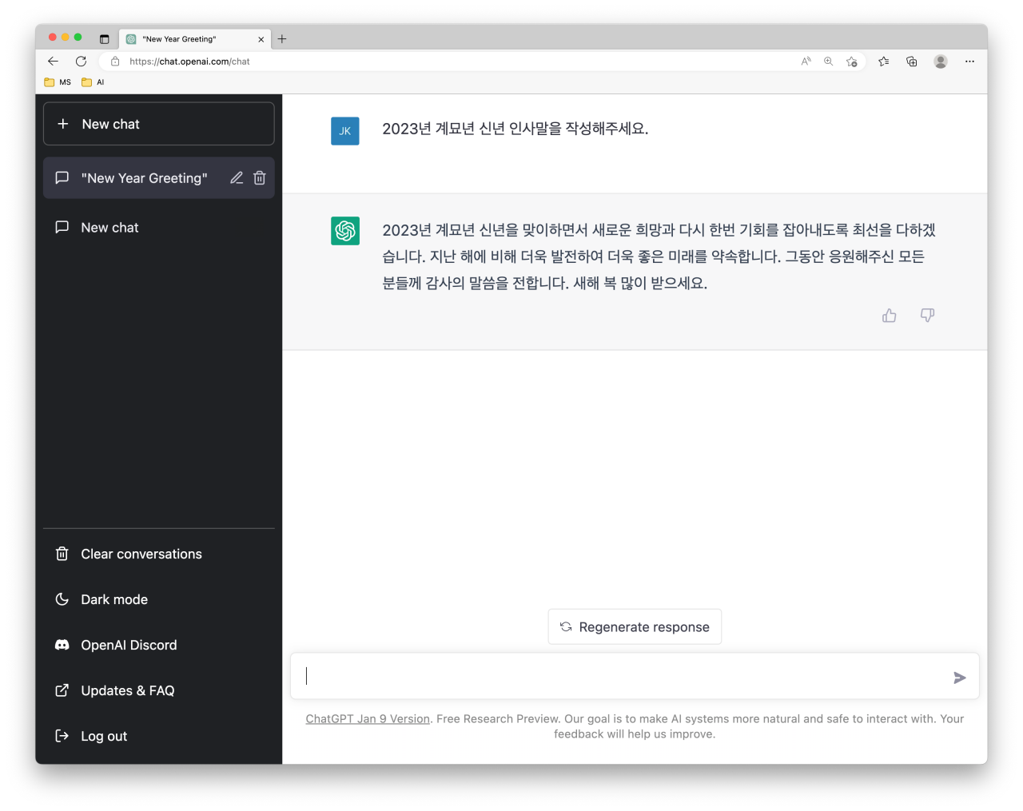The image size is (1023, 811).
Task: Click the ChatGPT logo avatar beside the response
Action: (x=345, y=231)
